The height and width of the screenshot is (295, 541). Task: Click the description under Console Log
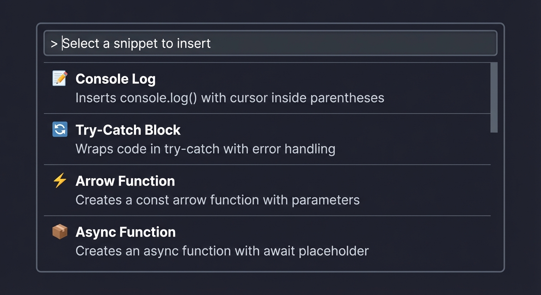[x=230, y=98]
